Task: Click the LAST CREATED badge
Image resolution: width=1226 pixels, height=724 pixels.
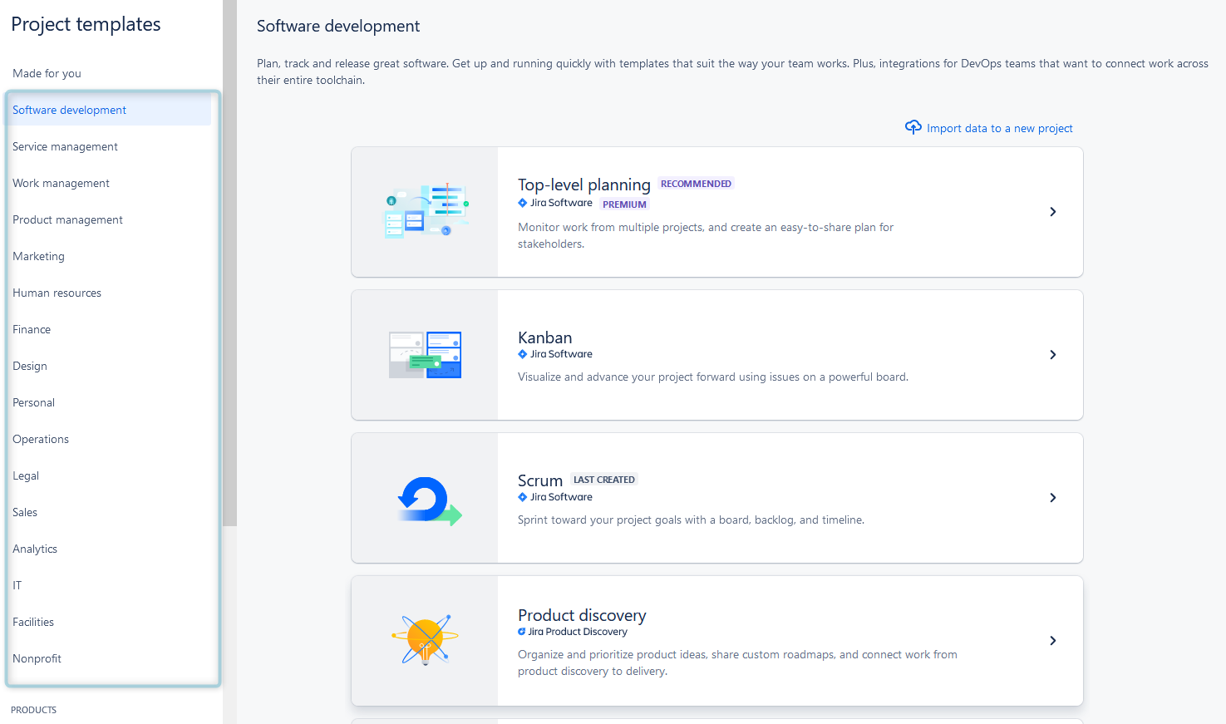Action: click(x=604, y=480)
